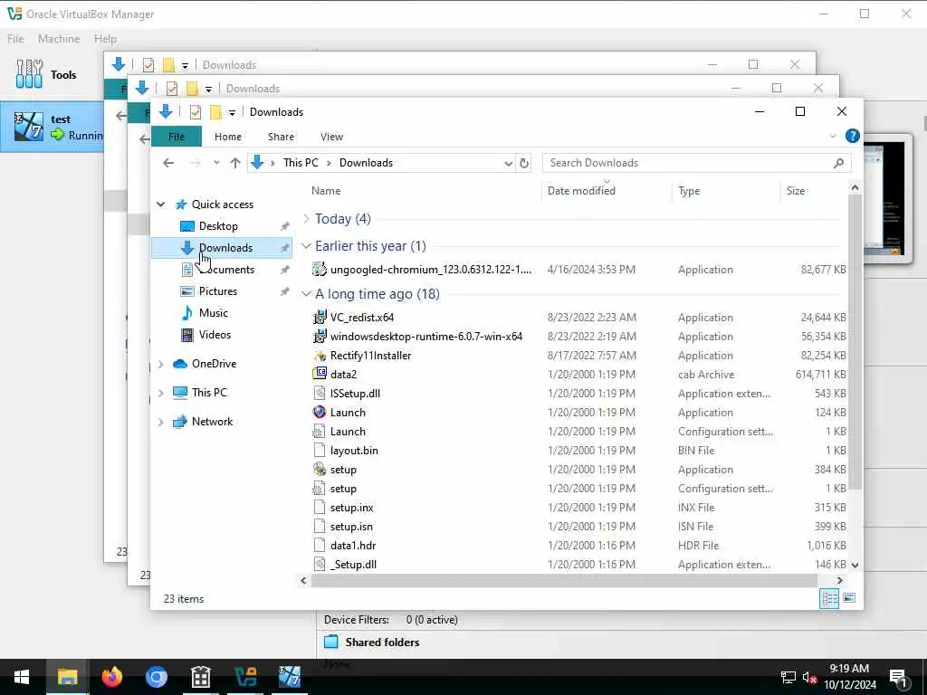Expand the OneDrive tree node
This screenshot has width=927, height=695.
(160, 364)
